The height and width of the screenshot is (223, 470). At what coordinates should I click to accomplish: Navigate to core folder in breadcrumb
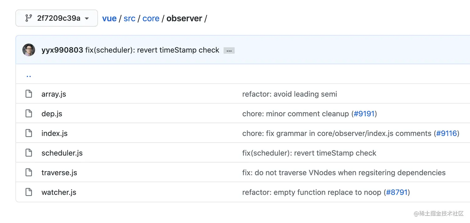click(151, 19)
